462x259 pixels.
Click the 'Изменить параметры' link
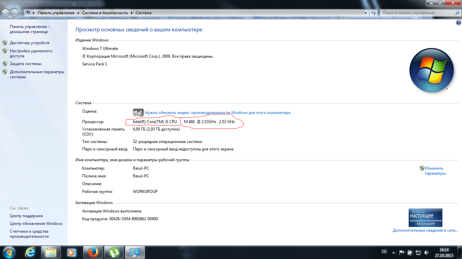pos(435,171)
